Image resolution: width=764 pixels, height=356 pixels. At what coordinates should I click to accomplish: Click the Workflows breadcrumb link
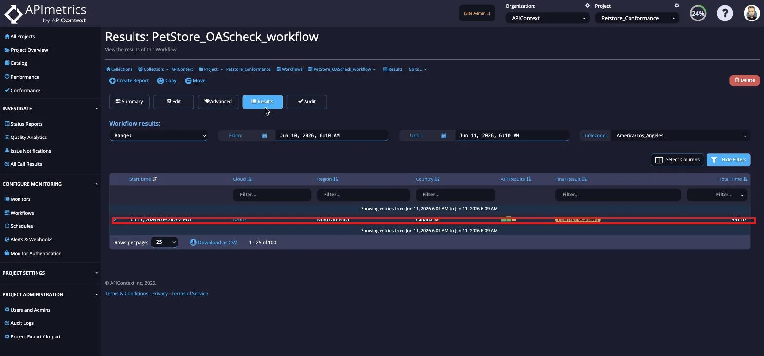pos(289,69)
